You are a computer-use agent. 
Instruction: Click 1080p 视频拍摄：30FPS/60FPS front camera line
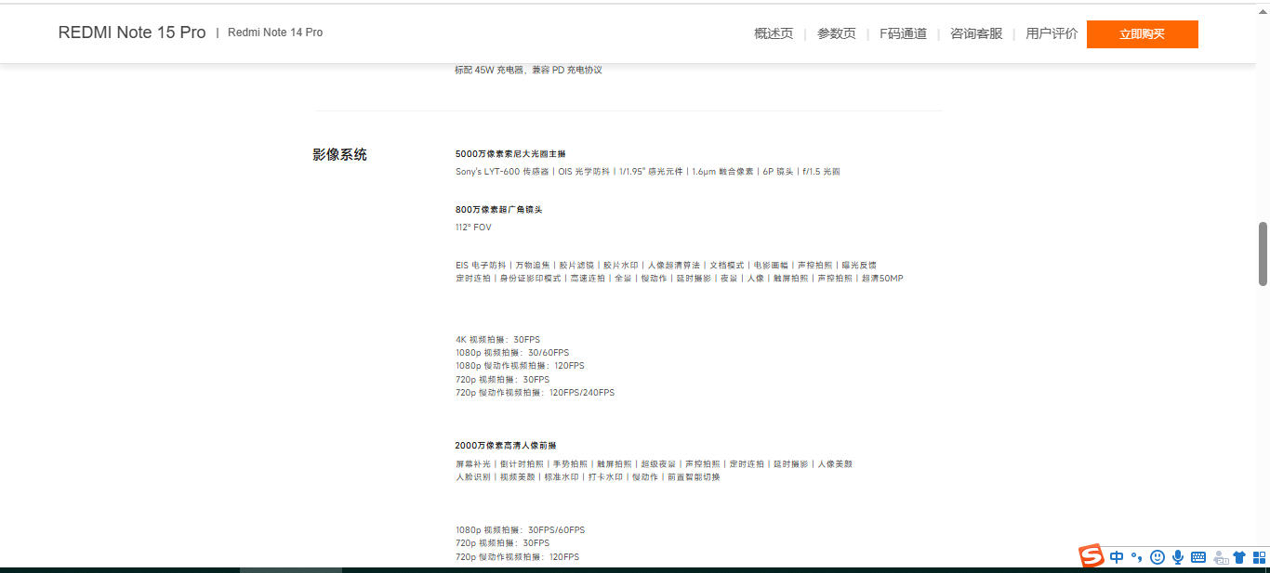pyautogui.click(x=520, y=530)
